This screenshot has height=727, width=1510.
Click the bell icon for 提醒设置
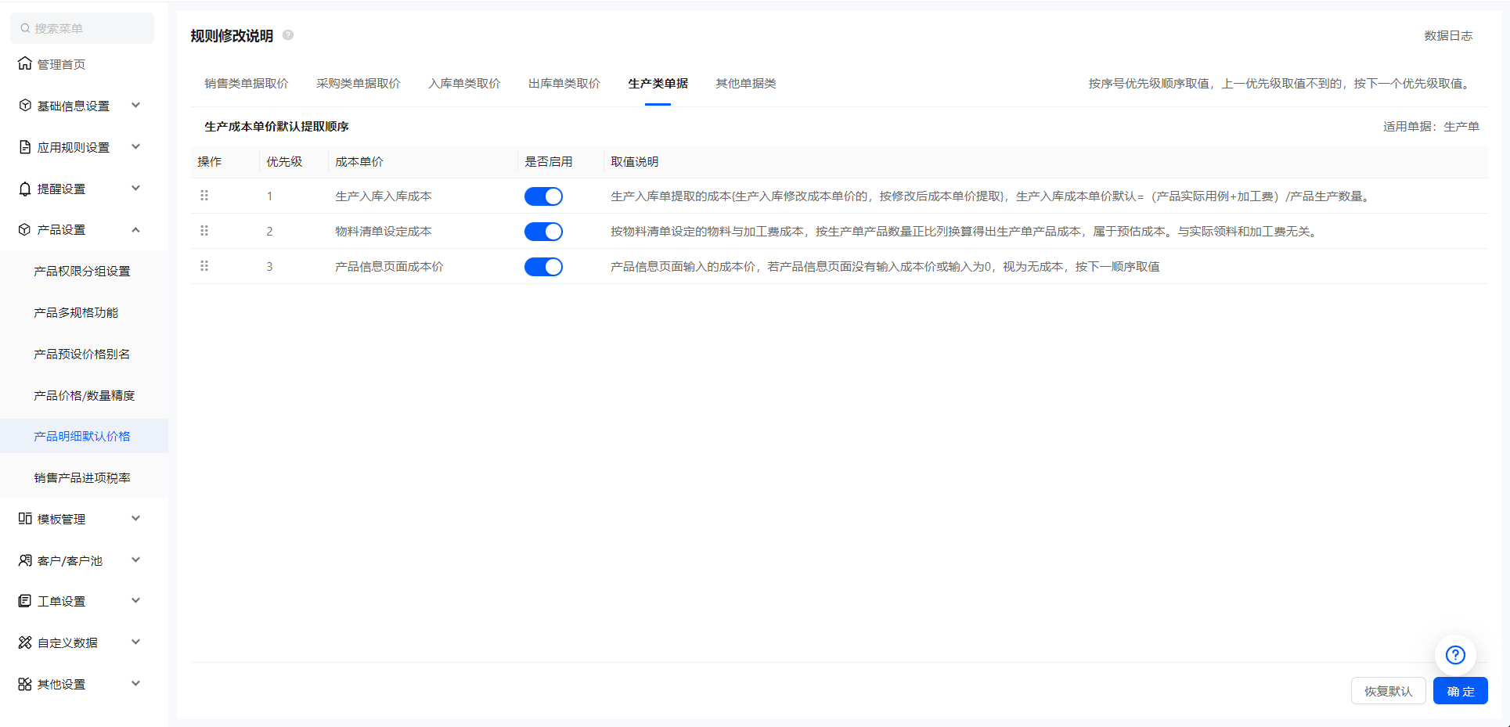[x=25, y=189]
